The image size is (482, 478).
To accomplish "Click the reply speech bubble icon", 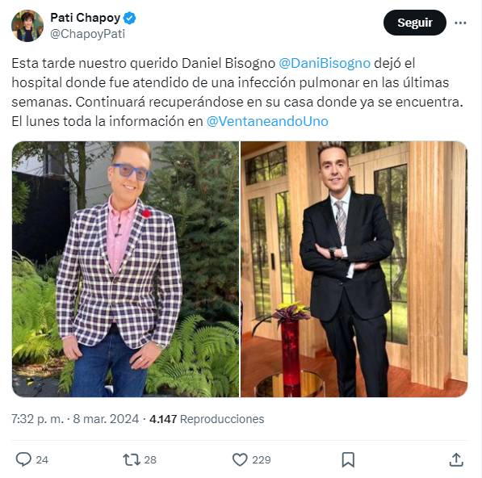I will [x=23, y=459].
